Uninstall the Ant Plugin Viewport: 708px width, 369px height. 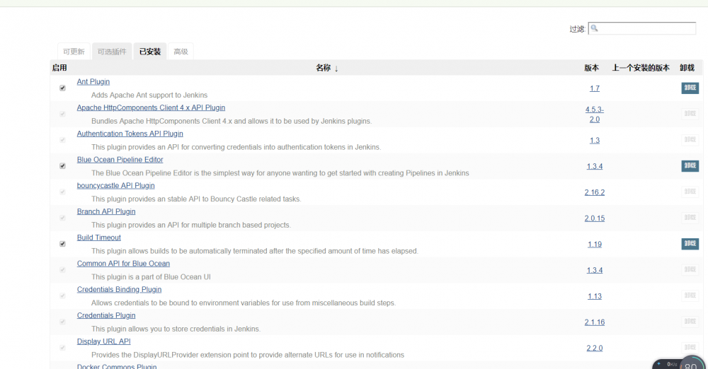point(690,88)
